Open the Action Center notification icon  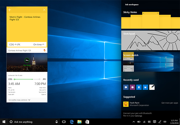(x=154, y=122)
